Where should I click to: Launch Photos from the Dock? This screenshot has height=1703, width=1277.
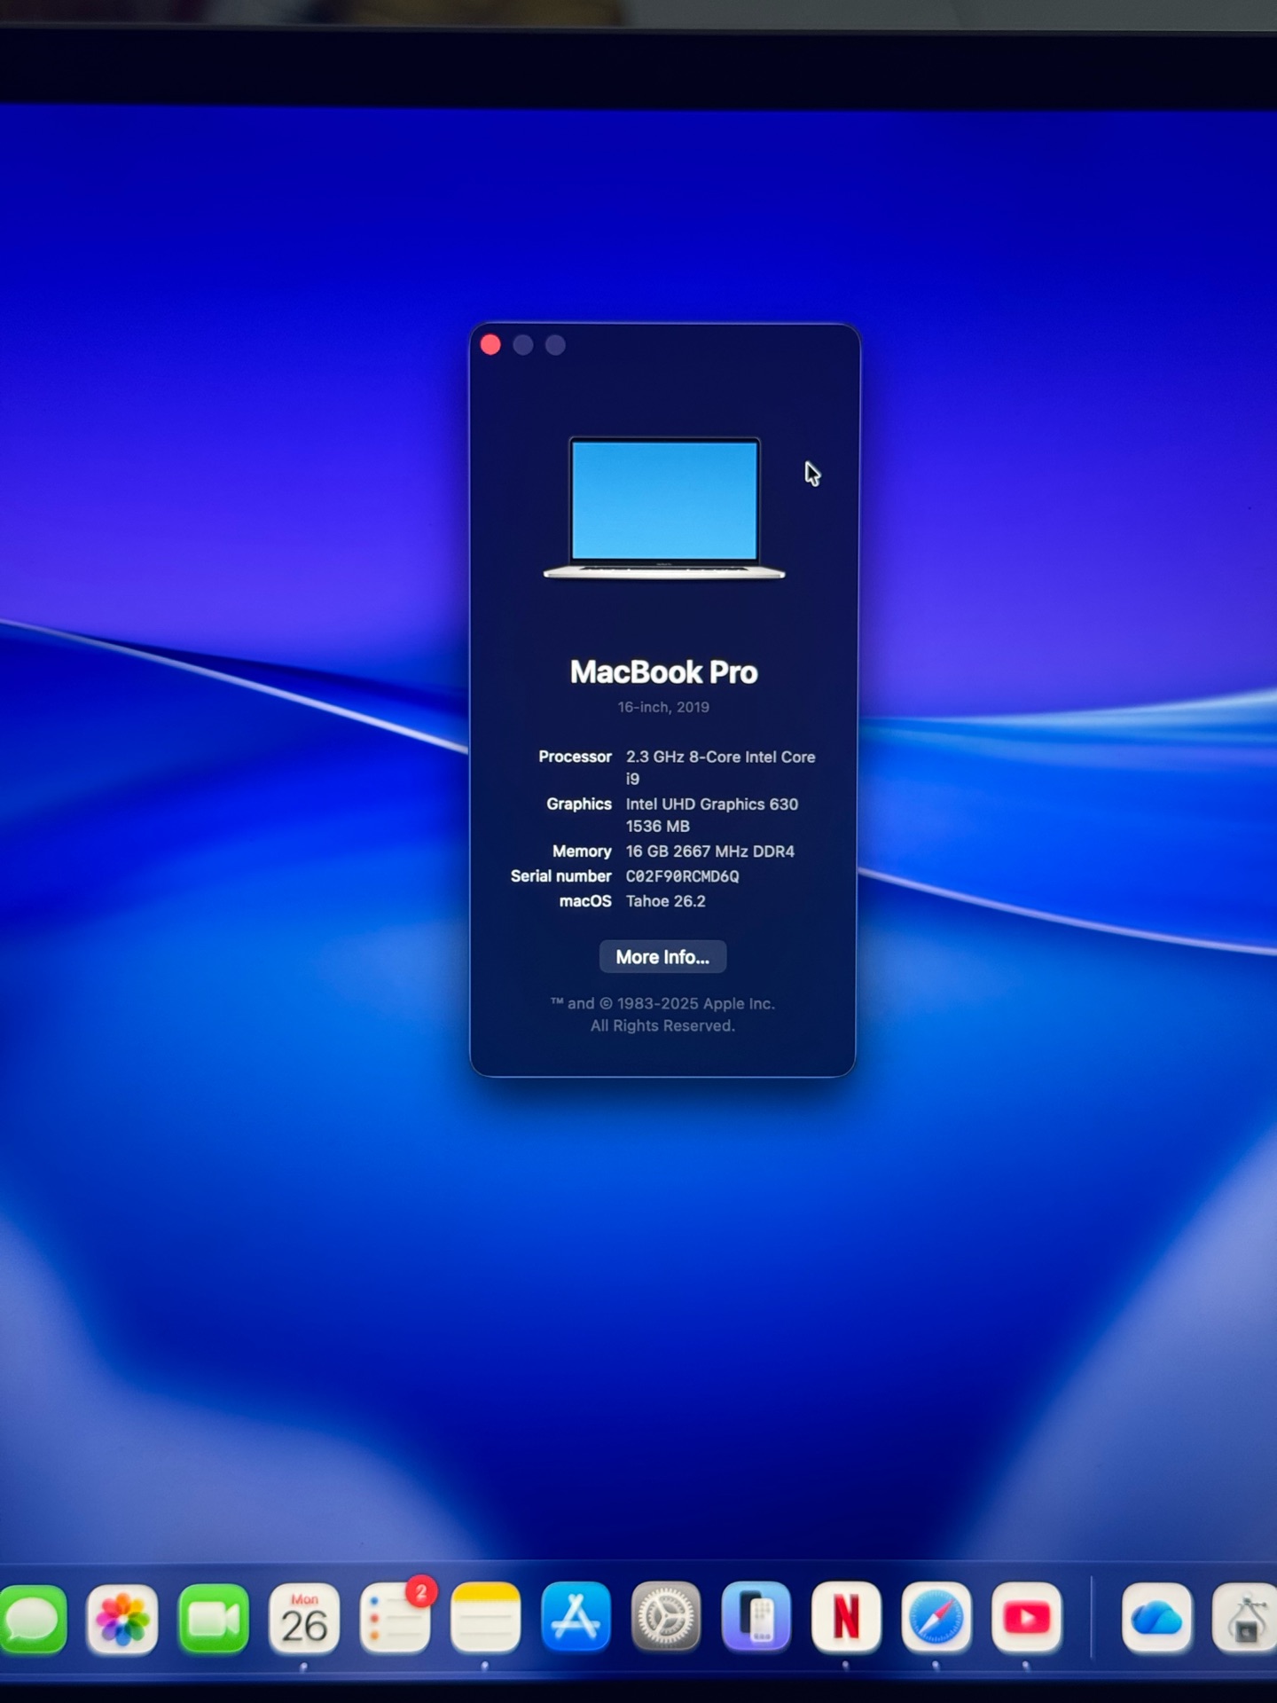(122, 1620)
